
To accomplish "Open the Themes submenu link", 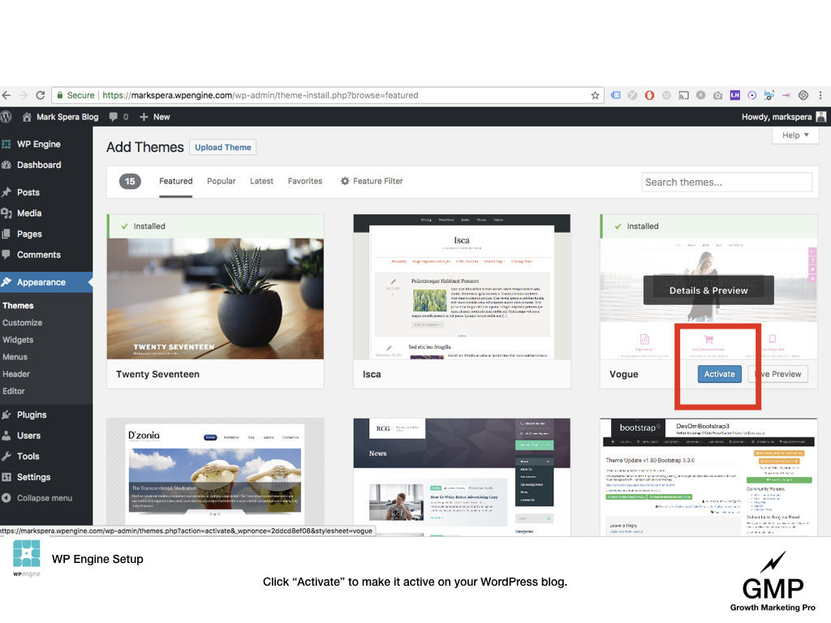I will tap(18, 306).
